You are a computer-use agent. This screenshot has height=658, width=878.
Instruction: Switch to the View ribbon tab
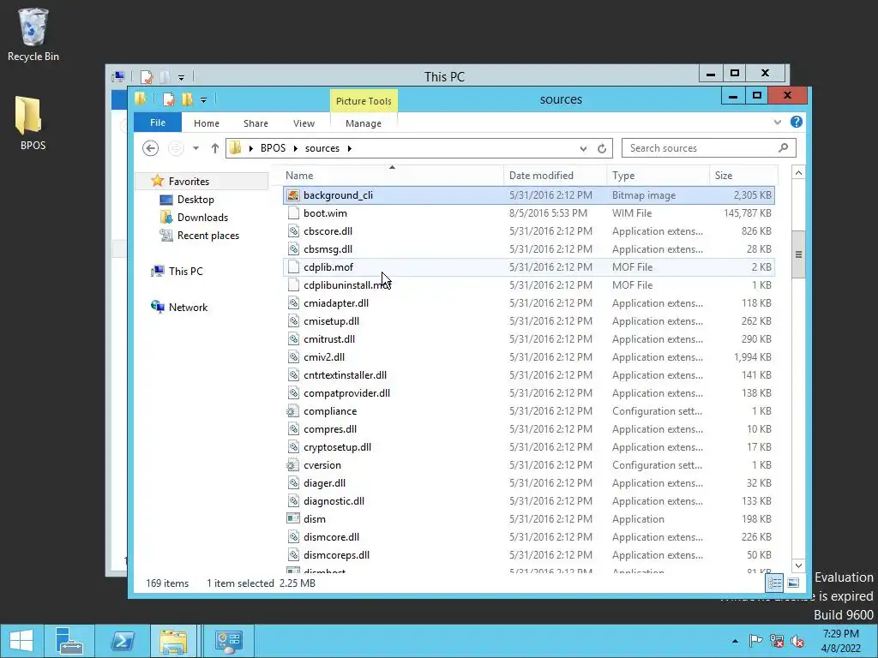point(304,123)
